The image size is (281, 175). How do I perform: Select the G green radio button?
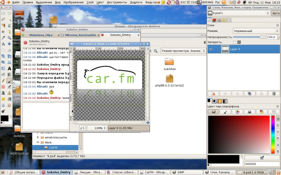278,144
